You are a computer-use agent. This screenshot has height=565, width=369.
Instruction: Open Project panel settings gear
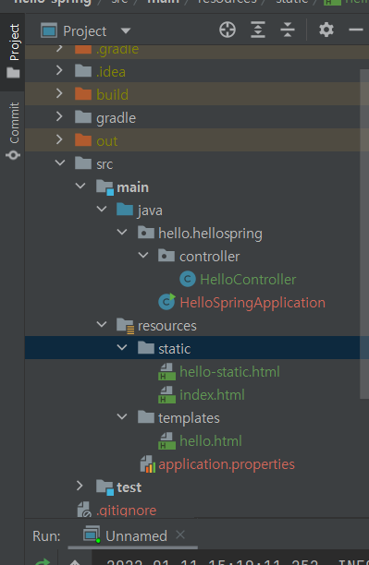[326, 30]
